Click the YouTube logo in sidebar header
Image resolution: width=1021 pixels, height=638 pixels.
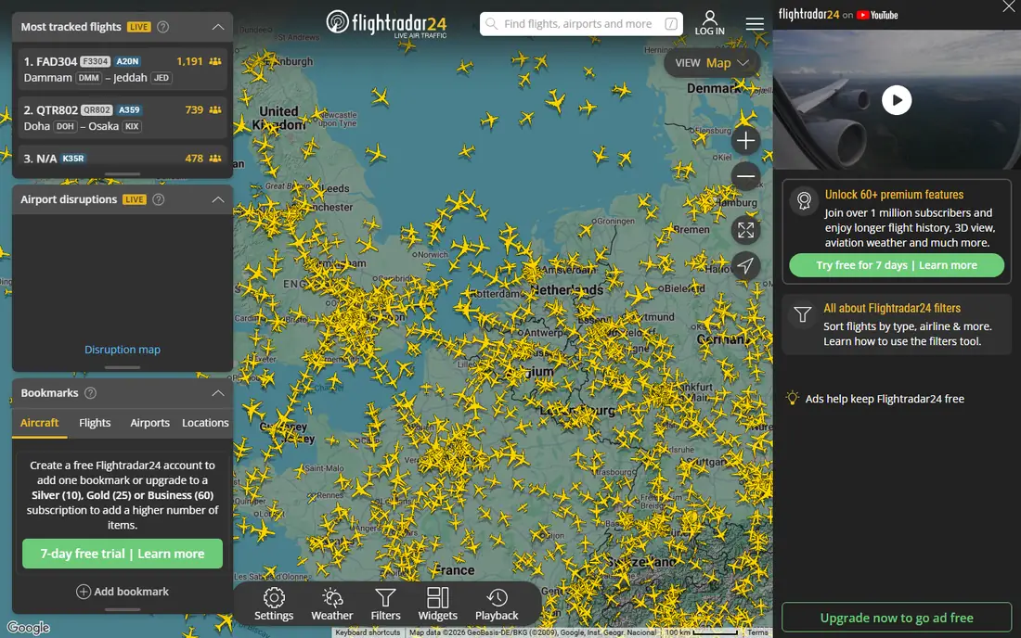tap(877, 15)
